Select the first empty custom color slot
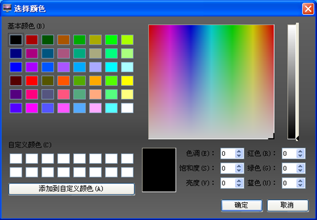This screenshot has height=220, width=317. (x=16, y=159)
